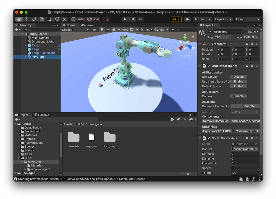The image size is (276, 199).
Task: Collapse the Transform component
Action: pyautogui.click(x=200, y=44)
